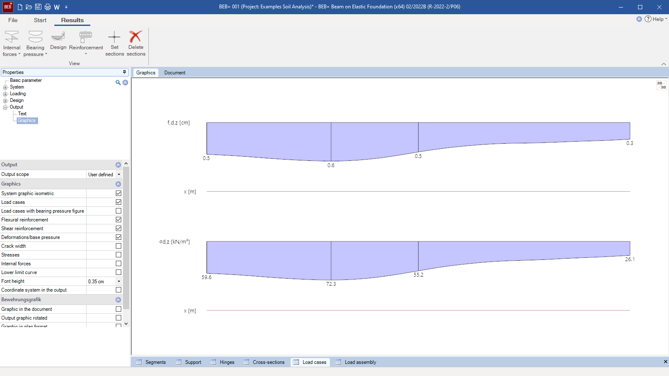Click the Delete sections red X tool
Screen dimensions: 669x376
click(x=136, y=43)
